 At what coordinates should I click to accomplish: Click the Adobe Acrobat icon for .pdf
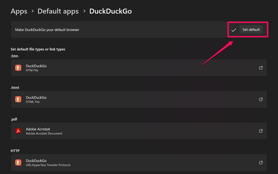[18, 131]
